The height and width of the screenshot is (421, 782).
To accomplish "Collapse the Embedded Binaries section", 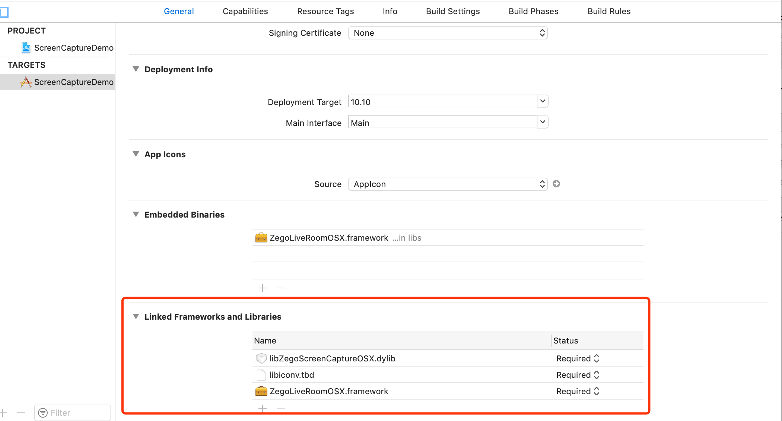I will 136,214.
